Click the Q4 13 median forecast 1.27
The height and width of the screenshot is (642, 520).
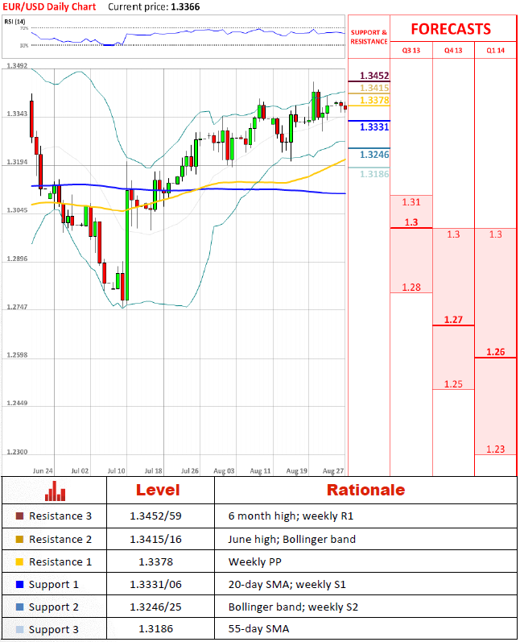[453, 320]
